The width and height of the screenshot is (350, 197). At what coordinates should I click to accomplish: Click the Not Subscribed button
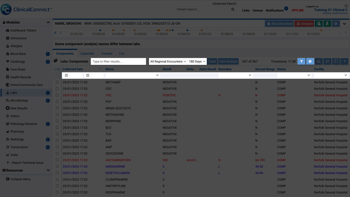(x=279, y=24)
